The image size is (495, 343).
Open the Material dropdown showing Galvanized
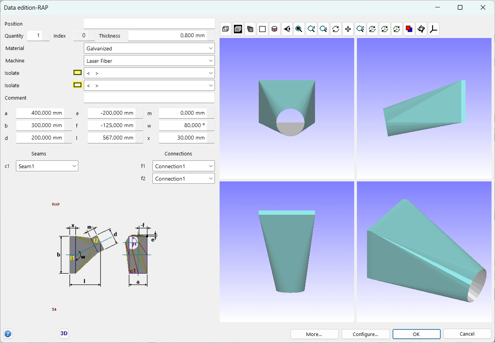149,48
